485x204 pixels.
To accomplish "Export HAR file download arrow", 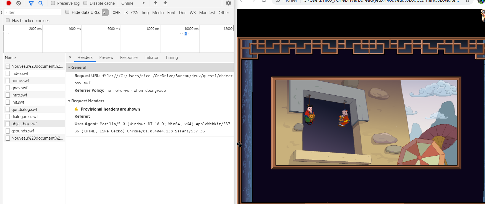I will [165, 3].
